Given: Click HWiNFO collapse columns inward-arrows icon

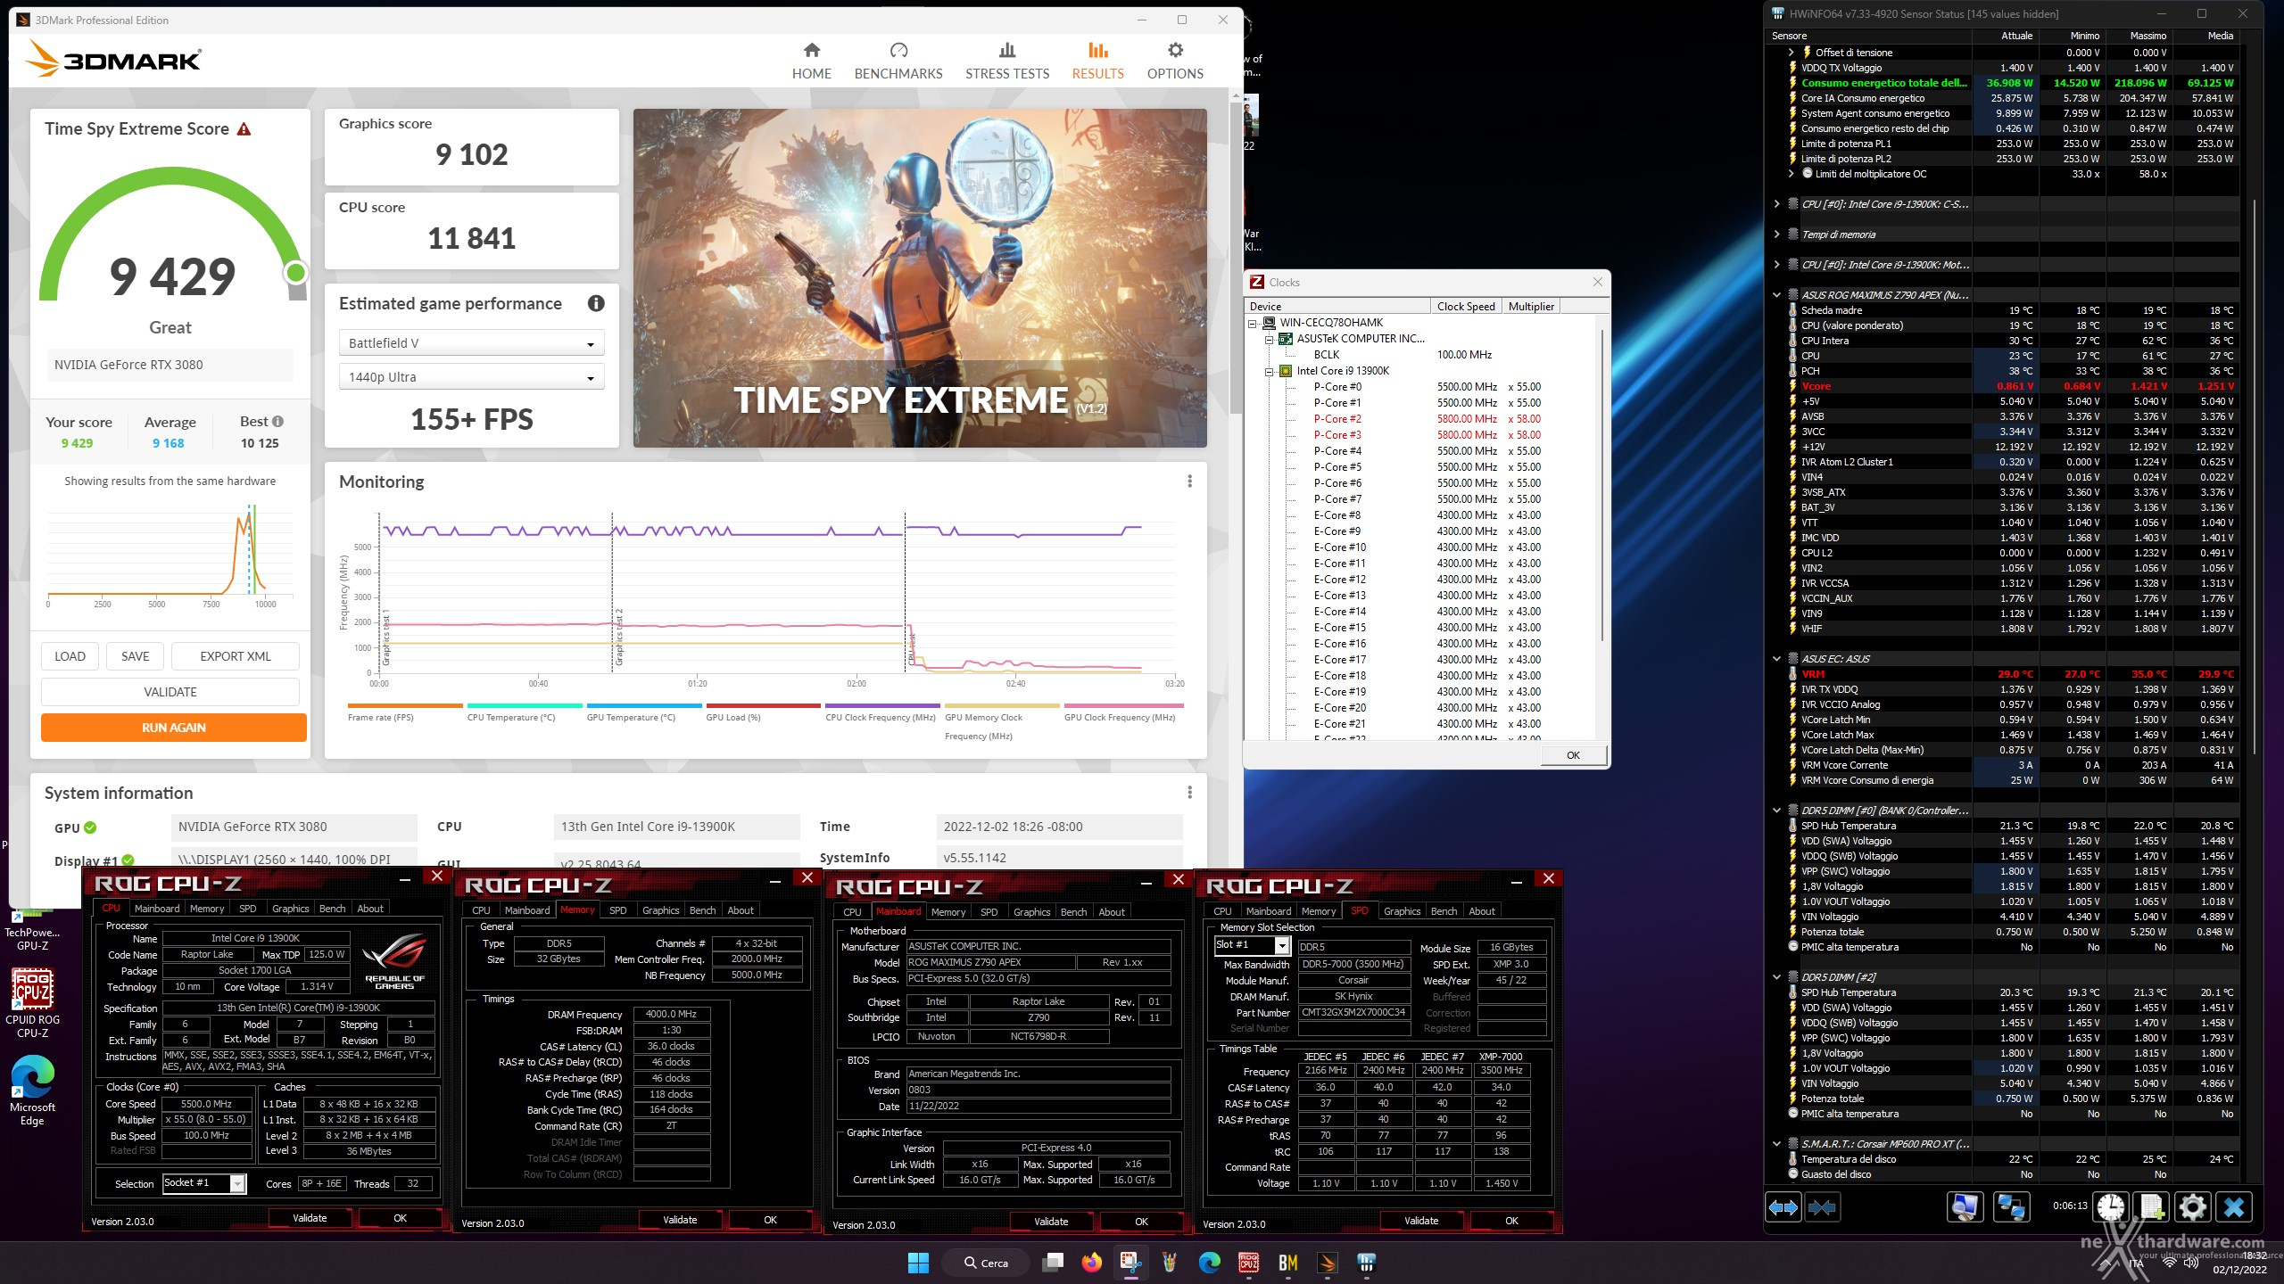Looking at the screenshot, I should (1822, 1207).
